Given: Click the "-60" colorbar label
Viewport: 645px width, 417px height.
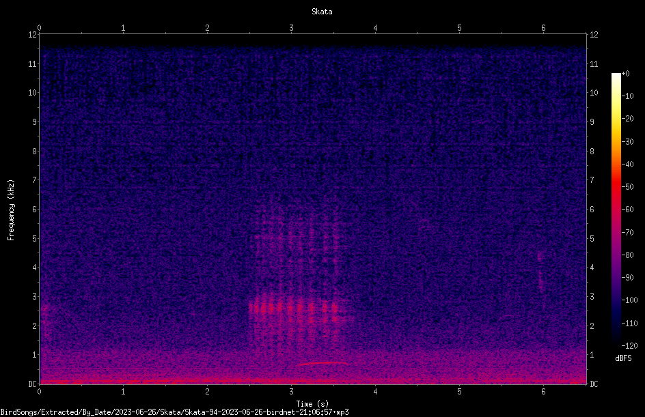Looking at the screenshot, I should click(627, 210).
